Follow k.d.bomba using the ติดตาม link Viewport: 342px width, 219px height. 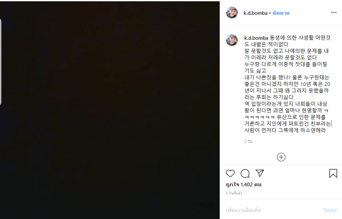(x=281, y=13)
